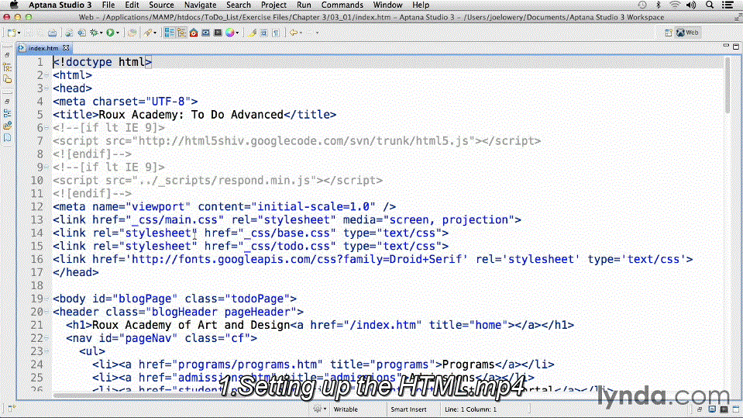The image size is (743, 418).
Task: Select the Web perspective button
Action: pyautogui.click(x=688, y=33)
